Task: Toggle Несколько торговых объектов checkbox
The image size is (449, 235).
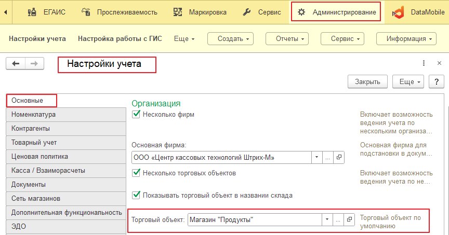Action: click(x=136, y=173)
